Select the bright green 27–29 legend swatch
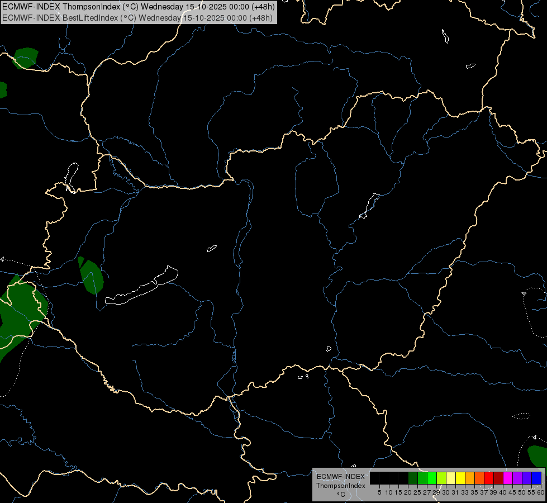547x503 pixels. (432, 478)
